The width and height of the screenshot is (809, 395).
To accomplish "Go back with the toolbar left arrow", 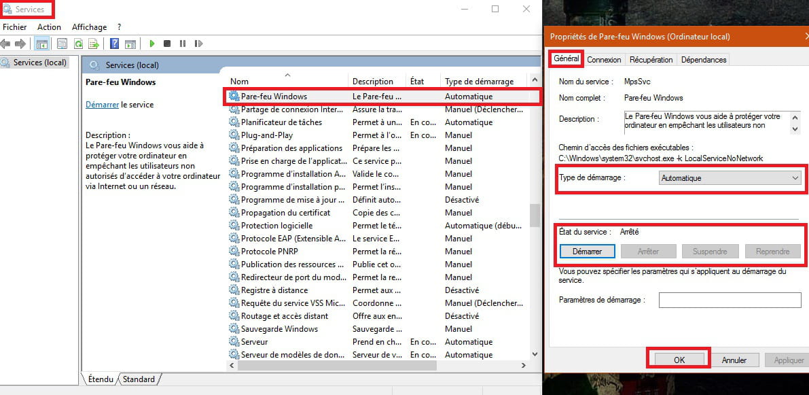I will pos(5,44).
